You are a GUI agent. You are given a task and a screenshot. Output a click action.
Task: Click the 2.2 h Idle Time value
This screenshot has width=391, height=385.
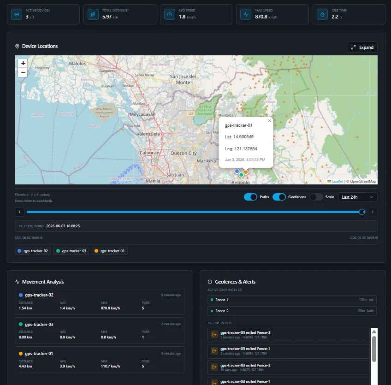click(x=337, y=17)
